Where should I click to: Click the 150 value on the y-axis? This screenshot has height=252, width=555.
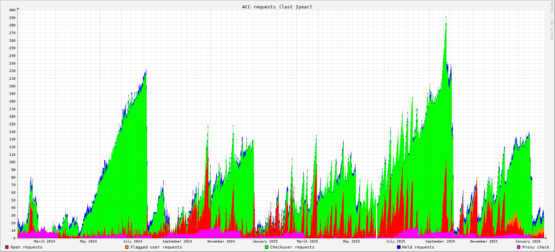click(x=12, y=124)
